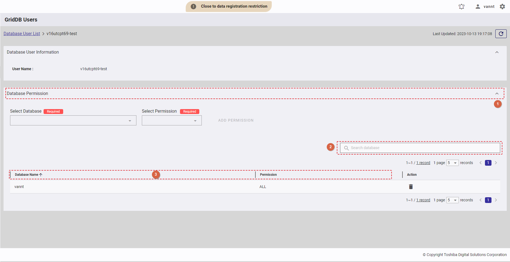
Task: Collapse the Database User Information panel
Action: [497, 52]
